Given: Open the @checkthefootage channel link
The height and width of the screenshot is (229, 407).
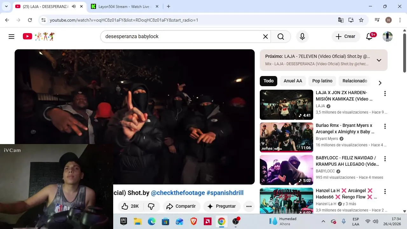Looking at the screenshot, I should [178, 193].
